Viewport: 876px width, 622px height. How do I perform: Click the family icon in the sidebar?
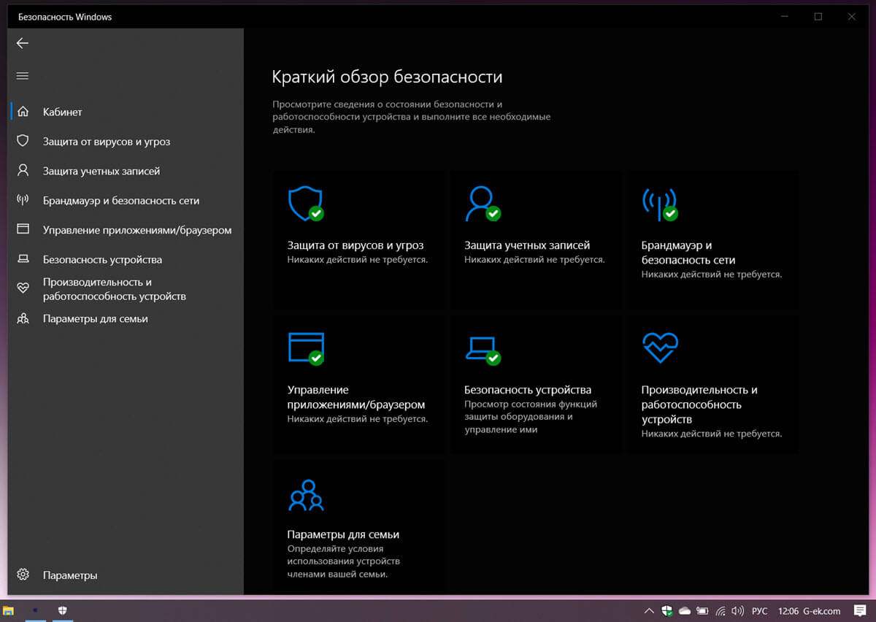[23, 318]
